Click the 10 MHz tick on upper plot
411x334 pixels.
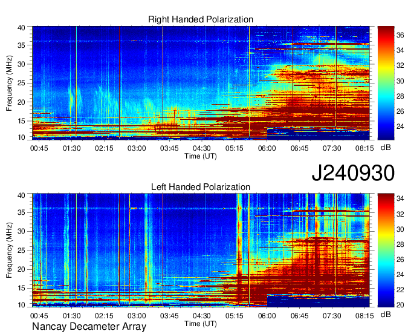21,137
